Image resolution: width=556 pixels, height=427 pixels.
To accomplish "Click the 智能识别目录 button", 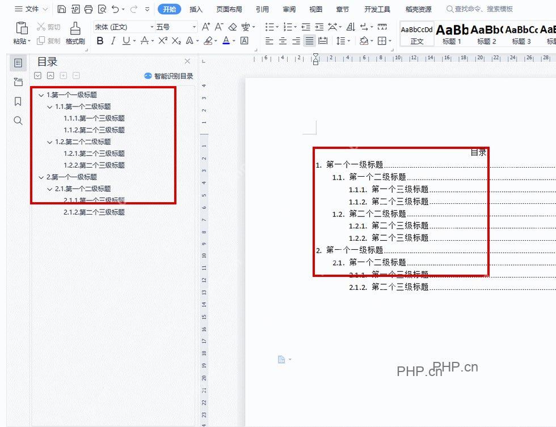I will pos(169,76).
